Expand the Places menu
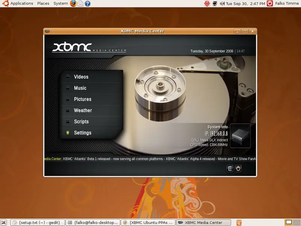Viewport: 301px width, 226px height. tap(43, 3)
